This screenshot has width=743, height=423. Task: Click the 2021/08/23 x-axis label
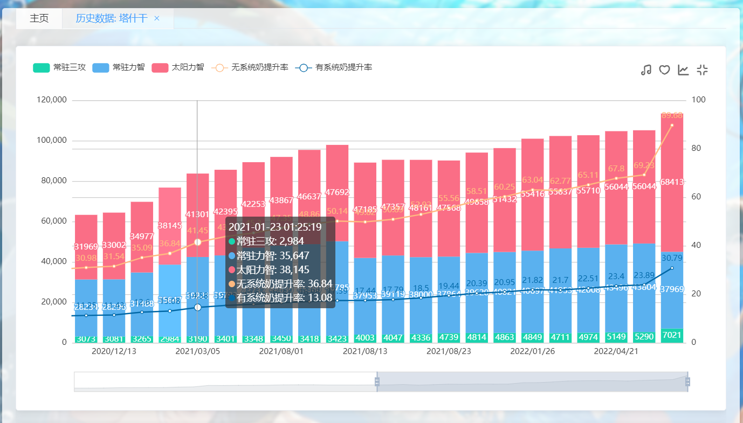point(449,351)
